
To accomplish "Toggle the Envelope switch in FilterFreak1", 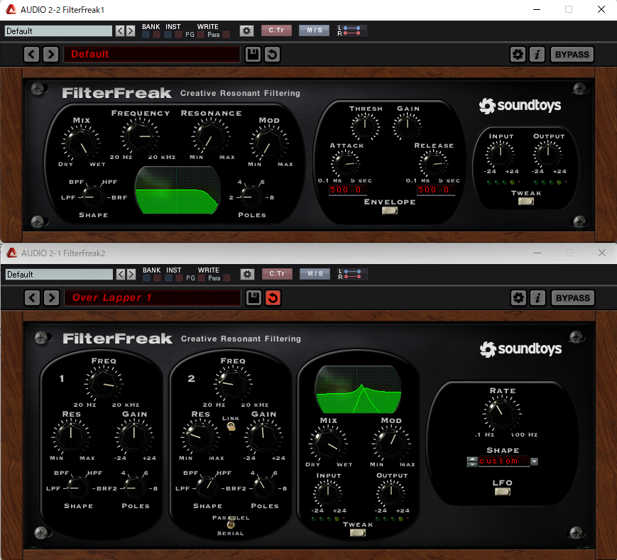I will pyautogui.click(x=390, y=210).
